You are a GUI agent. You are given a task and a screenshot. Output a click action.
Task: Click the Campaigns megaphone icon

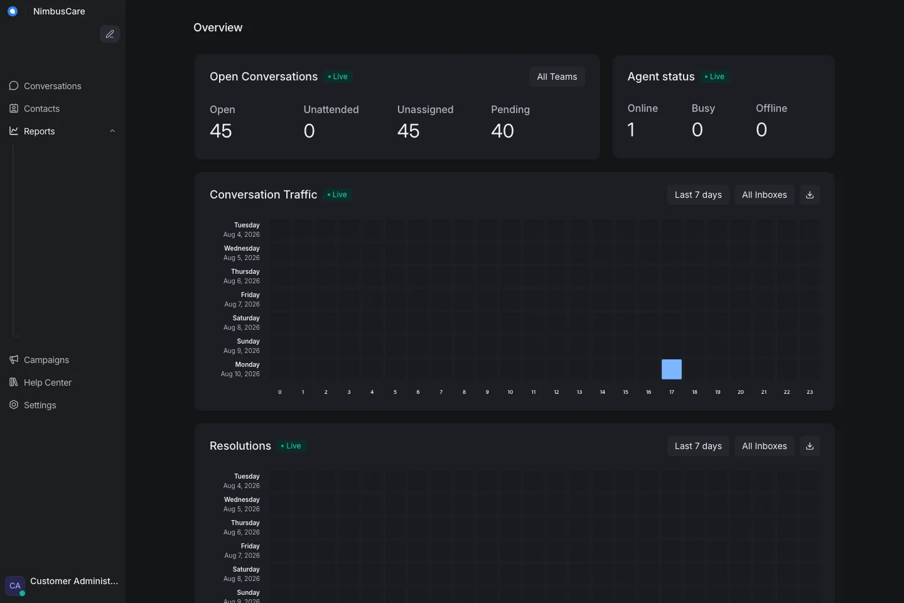tap(14, 359)
